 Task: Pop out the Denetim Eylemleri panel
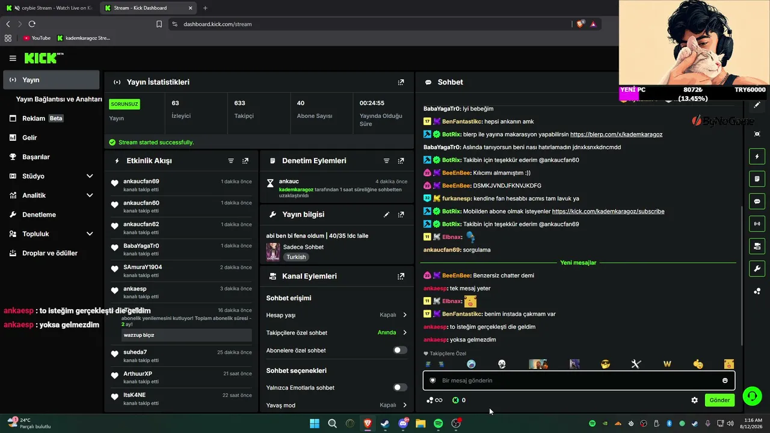click(401, 161)
